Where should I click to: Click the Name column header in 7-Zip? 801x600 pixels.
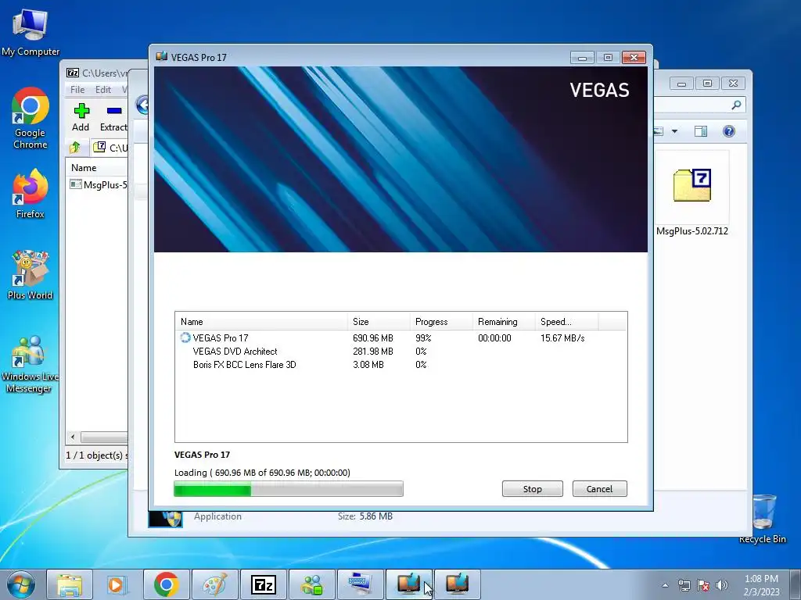98,167
